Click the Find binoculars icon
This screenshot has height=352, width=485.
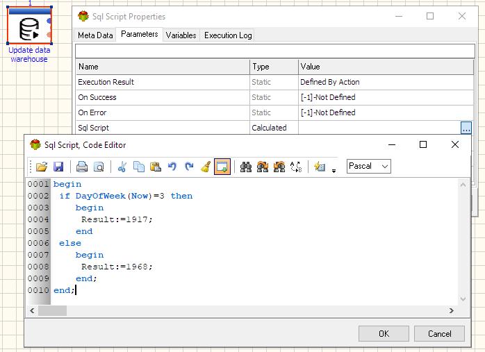coord(246,167)
